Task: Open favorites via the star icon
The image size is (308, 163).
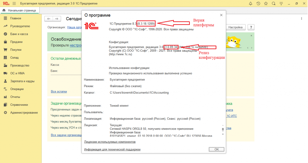Action: (266, 4)
